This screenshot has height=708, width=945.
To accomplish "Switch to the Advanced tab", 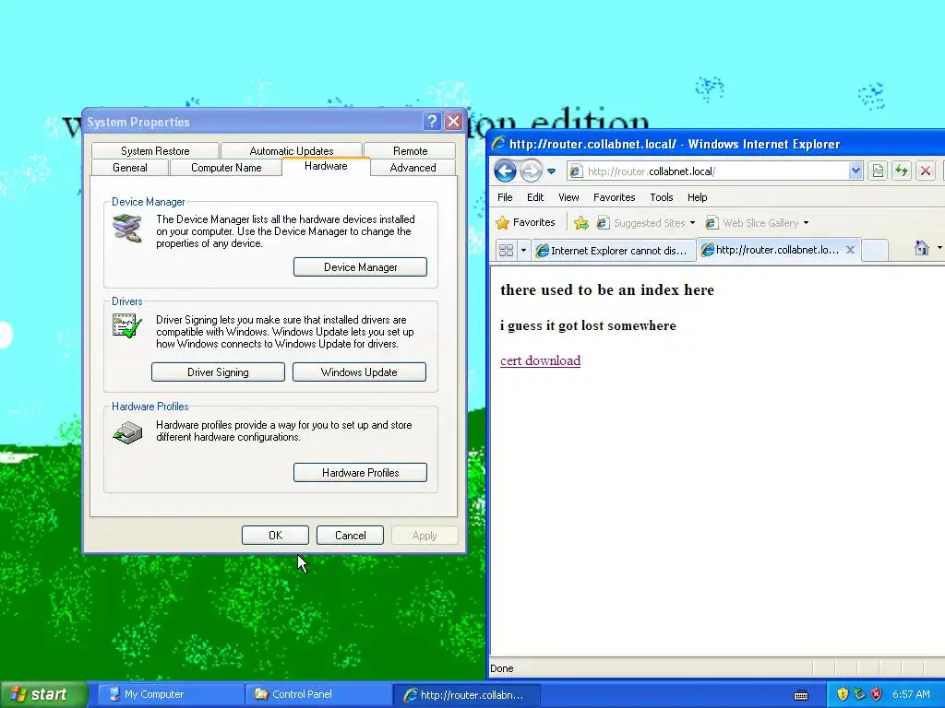I will point(413,168).
